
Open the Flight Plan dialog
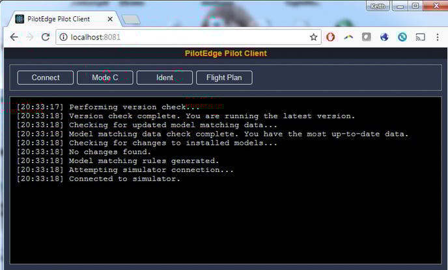pyautogui.click(x=224, y=78)
